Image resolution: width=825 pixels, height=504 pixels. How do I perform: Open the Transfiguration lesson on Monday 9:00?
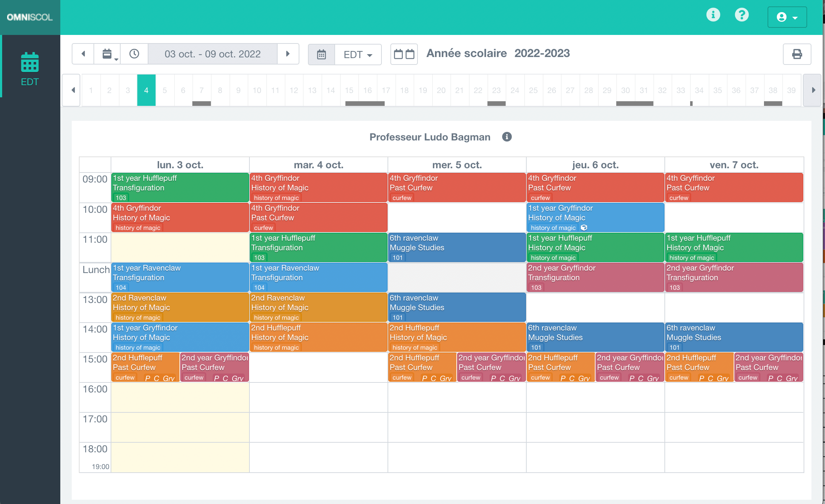[179, 187]
